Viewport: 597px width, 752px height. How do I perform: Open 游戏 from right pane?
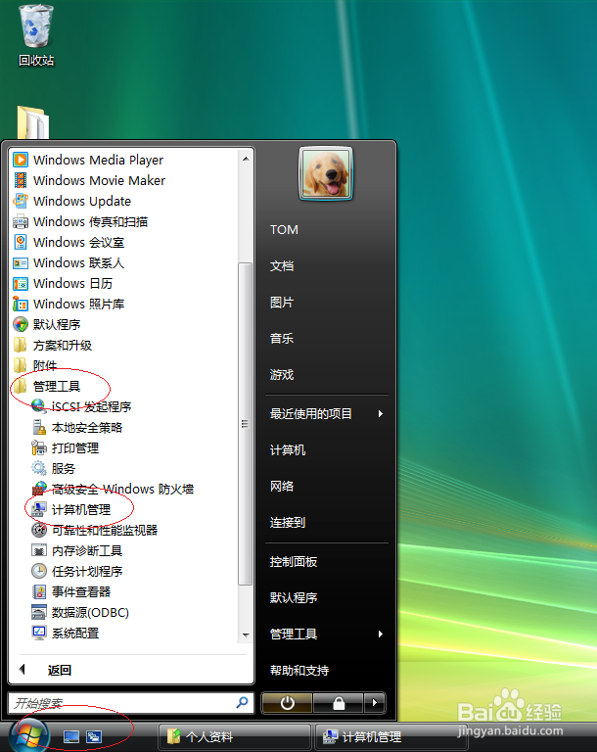pyautogui.click(x=282, y=375)
